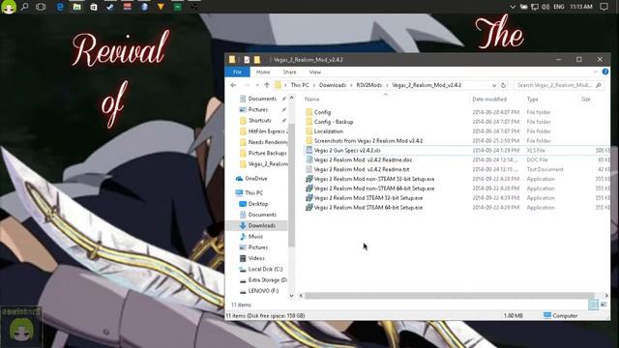Image resolution: width=619 pixels, height=348 pixels.
Task: Open File Explorer from the taskbar
Action: pyautogui.click(x=77, y=7)
